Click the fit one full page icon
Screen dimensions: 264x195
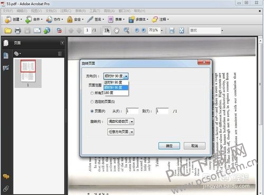(182, 31)
